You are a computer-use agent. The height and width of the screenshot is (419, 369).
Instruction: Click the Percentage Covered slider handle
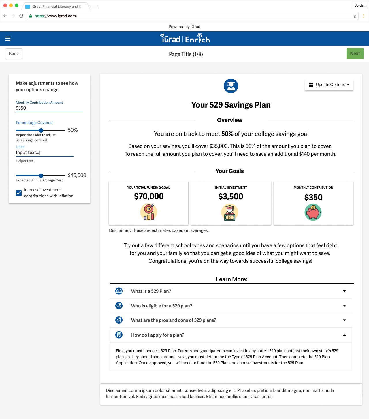click(x=41, y=130)
